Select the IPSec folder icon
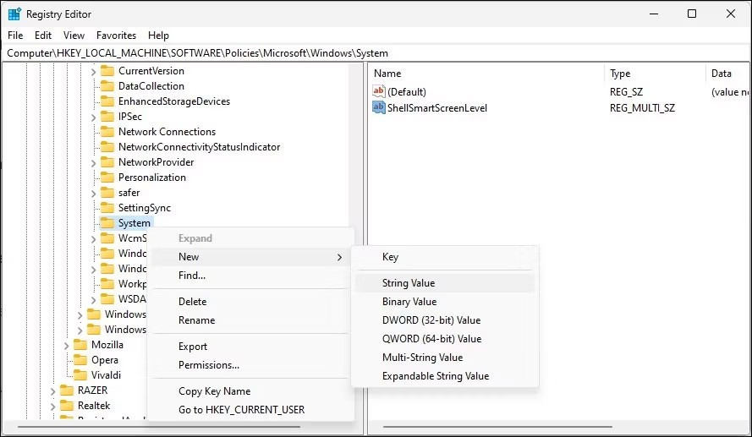 pyautogui.click(x=107, y=117)
